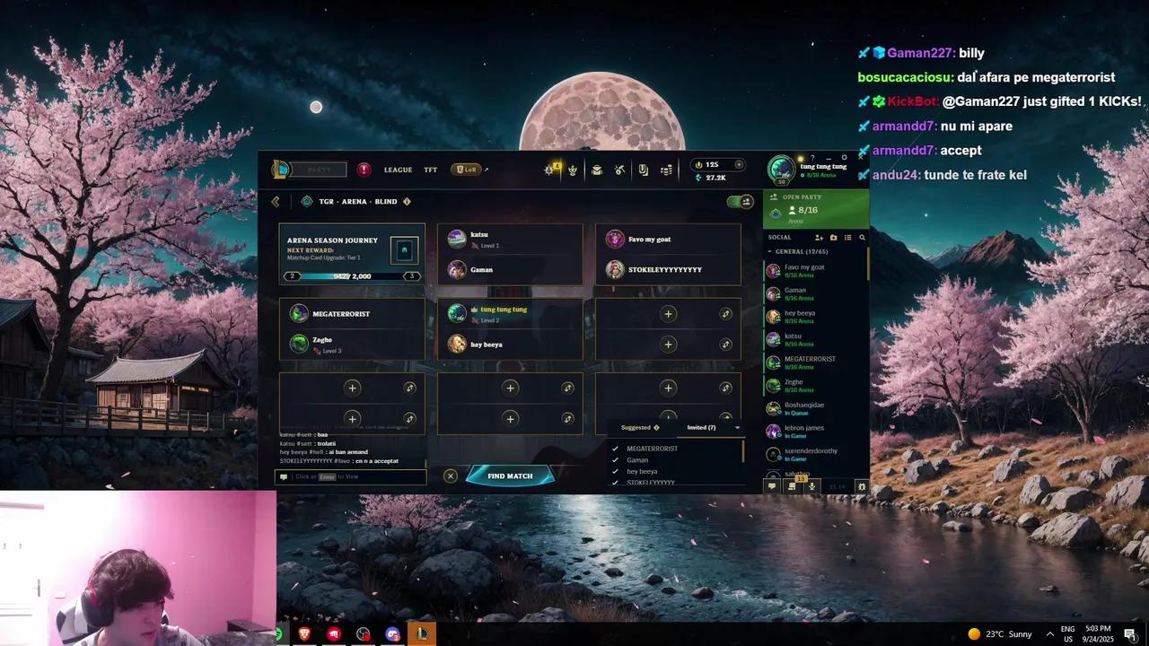Open League of Legends taskbar icon
Viewport: 1149px width, 646px height.
[421, 634]
